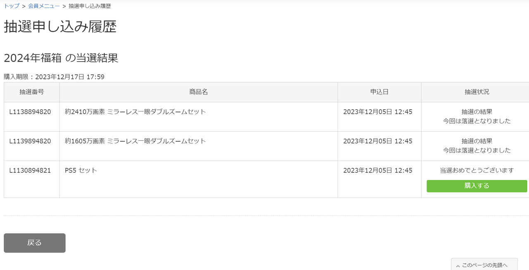This screenshot has width=529, height=270.
Task: Click the 当選おめでとうございます status text
Action: click(477, 171)
